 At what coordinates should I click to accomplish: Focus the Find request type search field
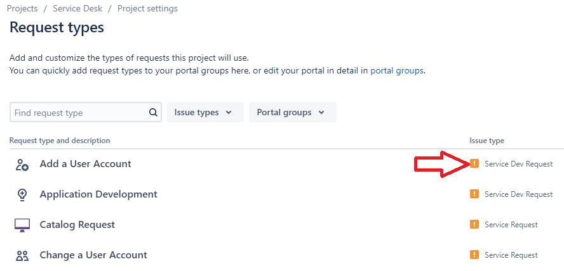point(86,113)
